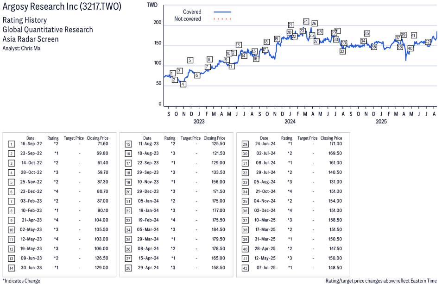
Task: Click the 09-Jun-23 date cell
Action: [x=31, y=258]
